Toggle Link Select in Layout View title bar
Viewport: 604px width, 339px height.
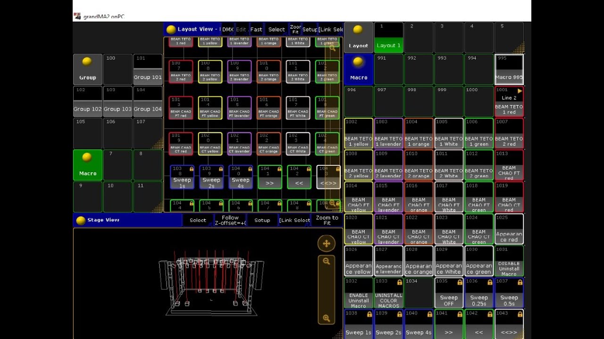(x=331, y=29)
